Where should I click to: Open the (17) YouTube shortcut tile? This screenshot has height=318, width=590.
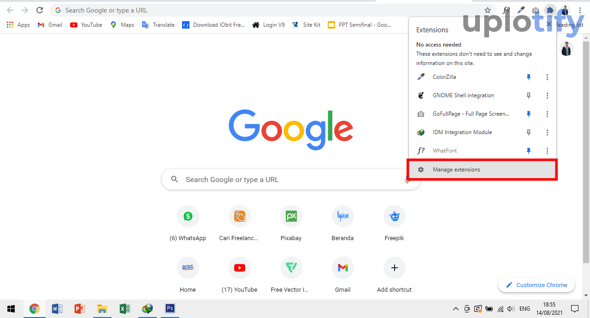(x=239, y=274)
